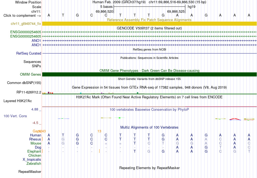
Task: Click the 'Short Genetic Variants from dbSNP release 155' title
Action: click(x=149, y=79)
